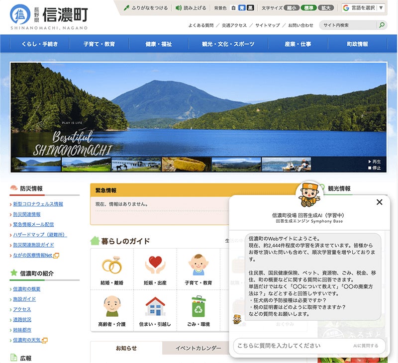Click the 暮らしのガイド house icon
The height and width of the screenshot is (363, 398).
(95, 241)
